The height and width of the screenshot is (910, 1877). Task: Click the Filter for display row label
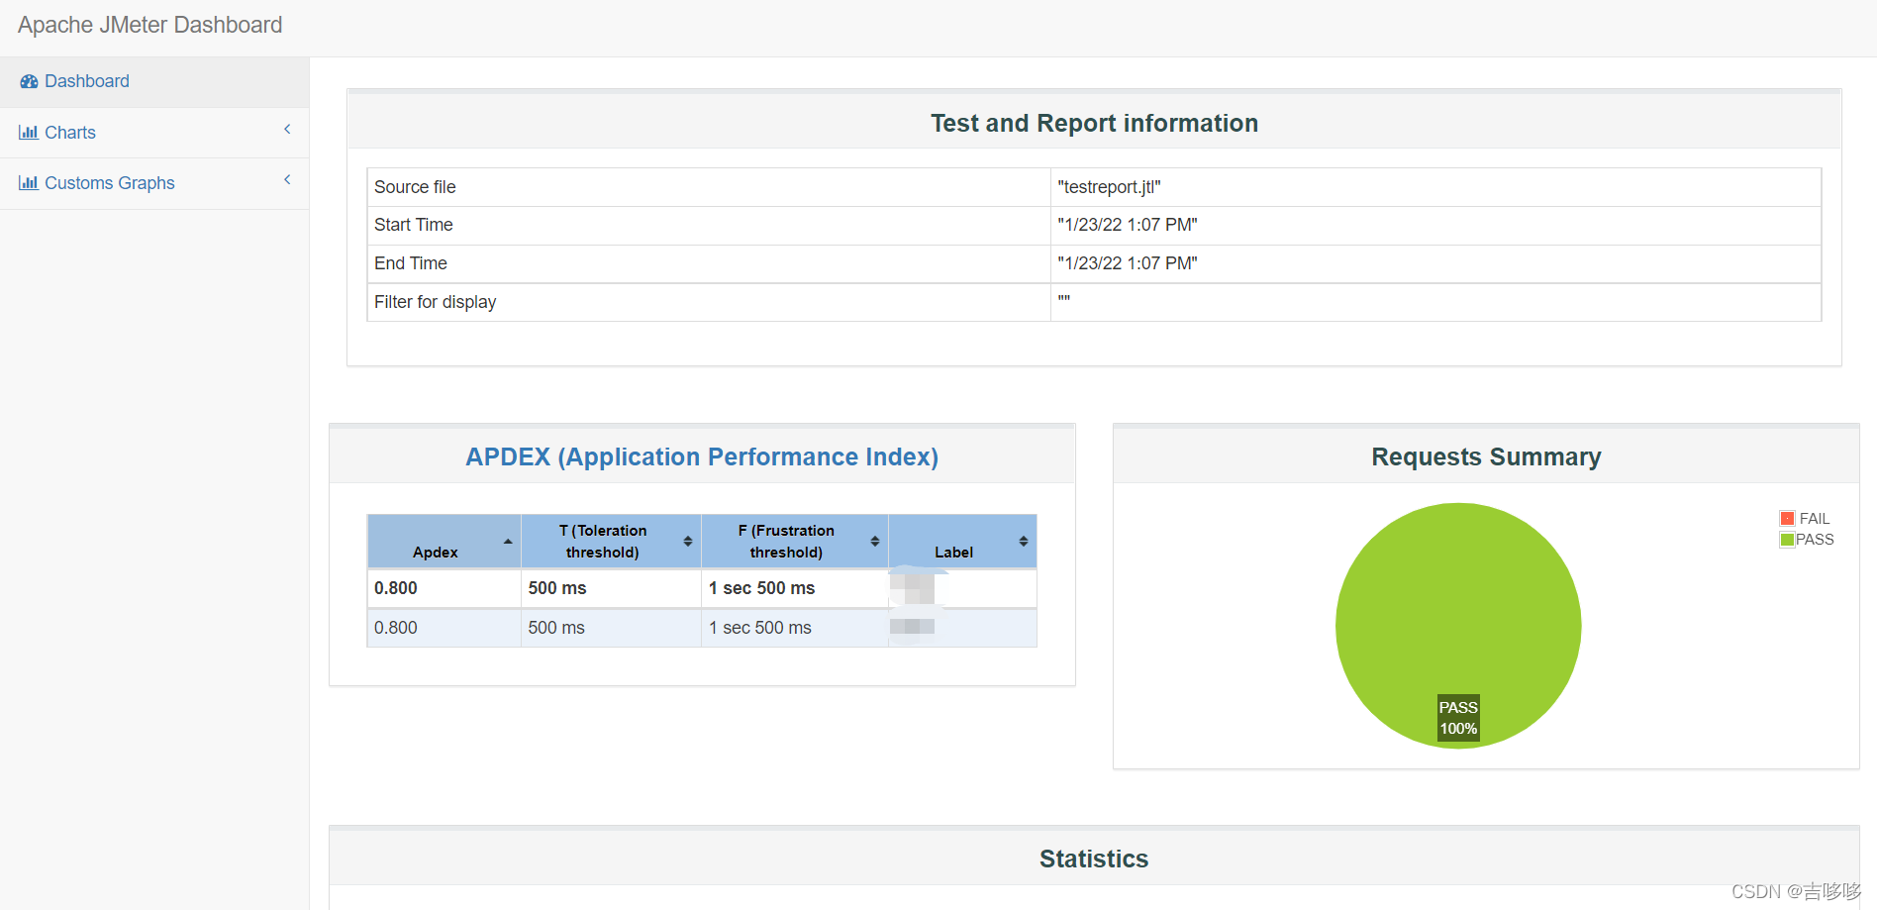pos(436,302)
